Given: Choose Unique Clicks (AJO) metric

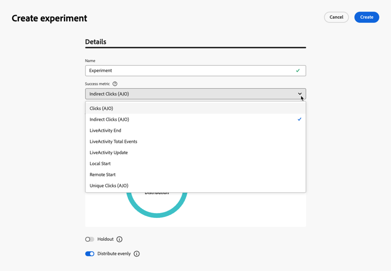Looking at the screenshot, I should (x=109, y=186).
